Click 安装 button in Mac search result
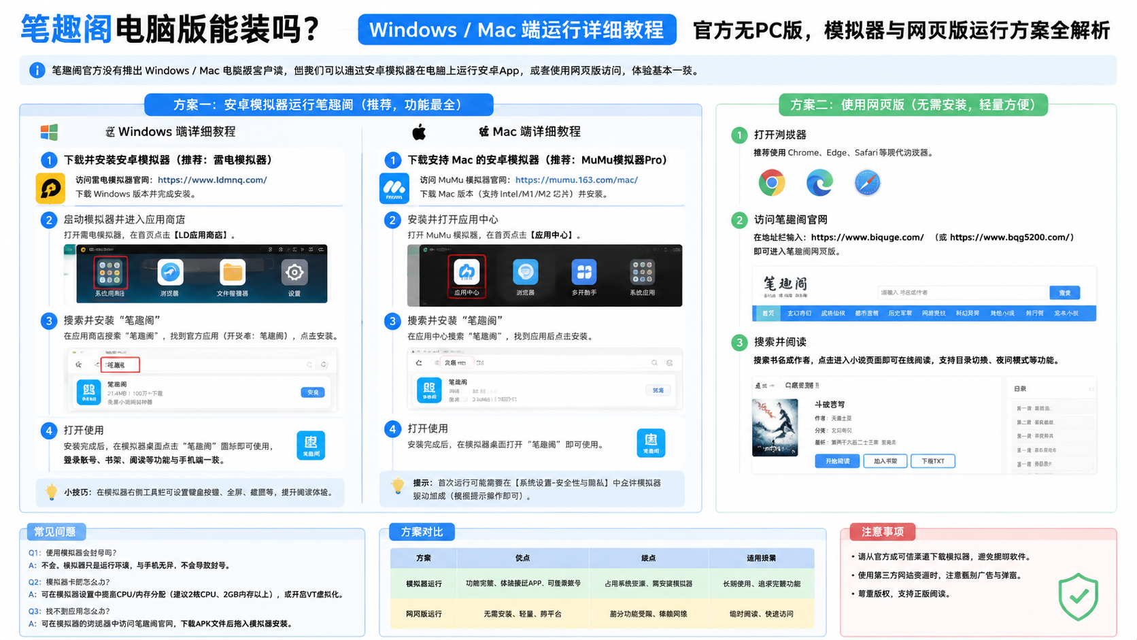This screenshot has width=1137, height=640. [x=658, y=390]
